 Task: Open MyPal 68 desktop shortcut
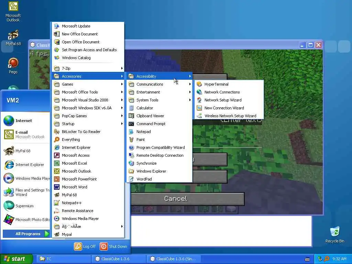13,38
